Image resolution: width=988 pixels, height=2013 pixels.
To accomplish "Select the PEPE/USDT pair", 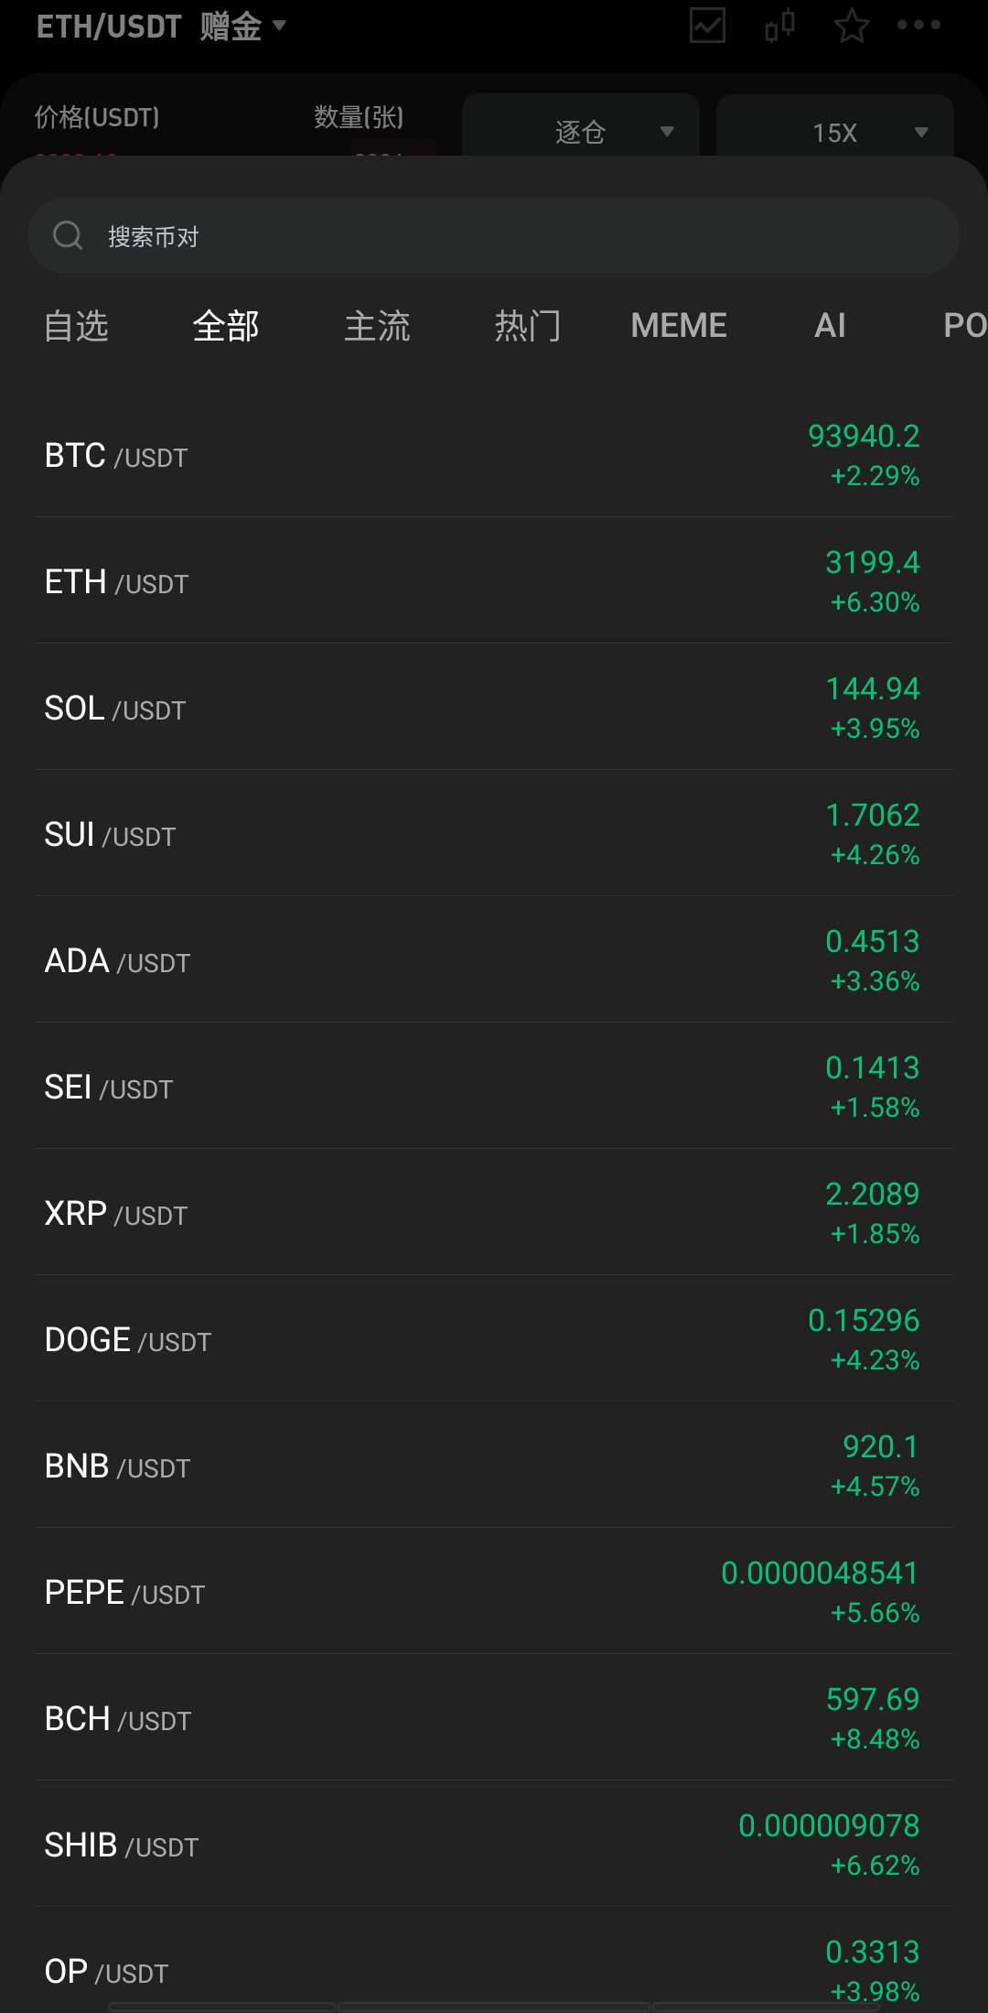I will point(494,1592).
